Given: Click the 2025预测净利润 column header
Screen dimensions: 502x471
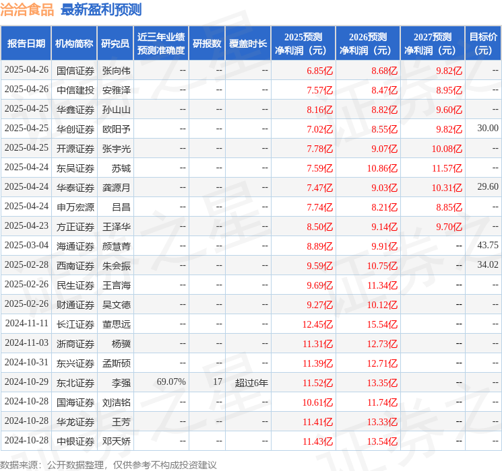Looking at the screenshot, I should click(303, 44).
